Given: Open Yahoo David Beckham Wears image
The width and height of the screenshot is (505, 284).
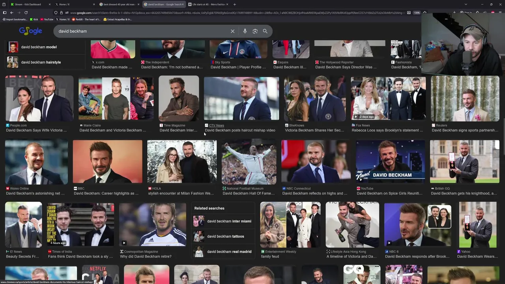Looking at the screenshot, I should pyautogui.click(x=478, y=225).
